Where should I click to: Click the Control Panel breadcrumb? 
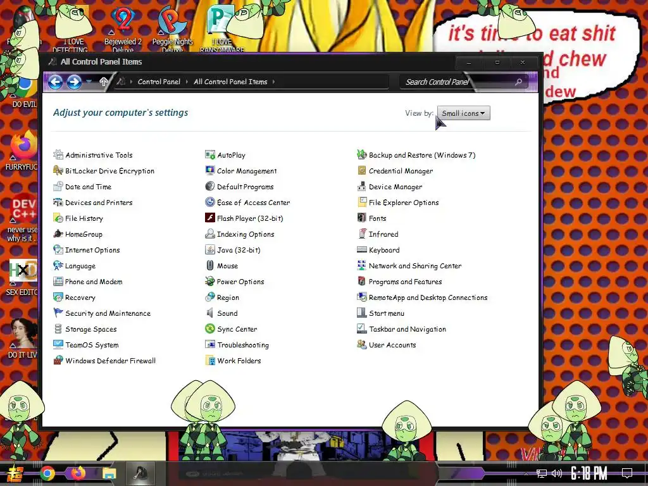tap(159, 82)
